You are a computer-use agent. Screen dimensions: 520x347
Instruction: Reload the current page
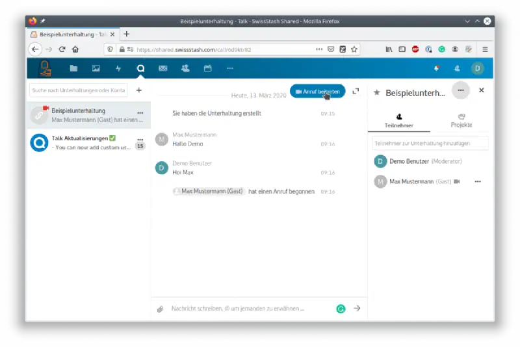point(62,49)
